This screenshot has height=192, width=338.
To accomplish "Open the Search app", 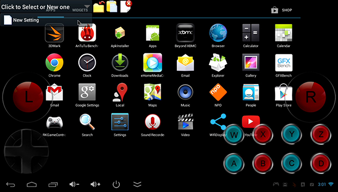I will coord(87,122).
